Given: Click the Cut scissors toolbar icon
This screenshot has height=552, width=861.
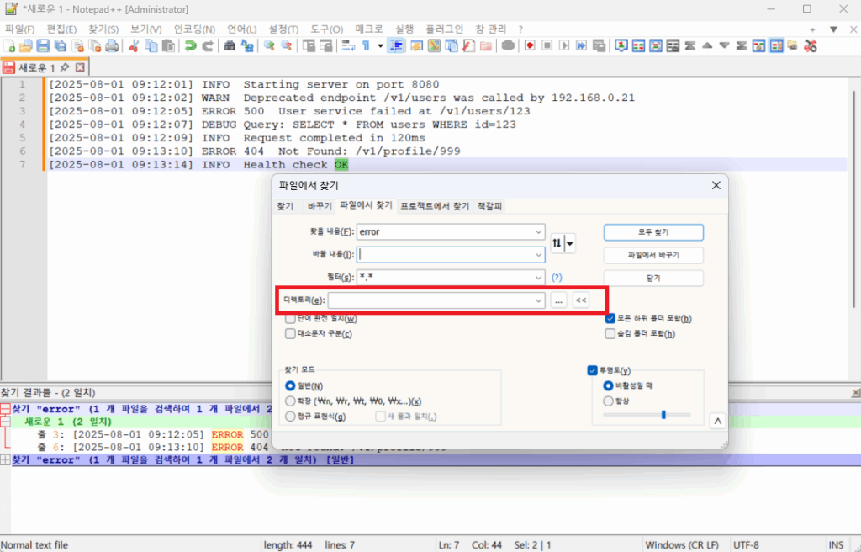Looking at the screenshot, I should (x=133, y=45).
